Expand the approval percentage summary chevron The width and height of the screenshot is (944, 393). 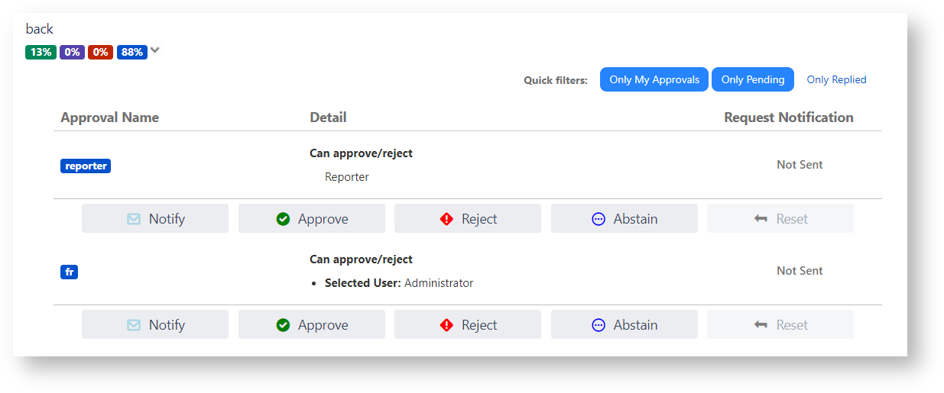(x=155, y=50)
